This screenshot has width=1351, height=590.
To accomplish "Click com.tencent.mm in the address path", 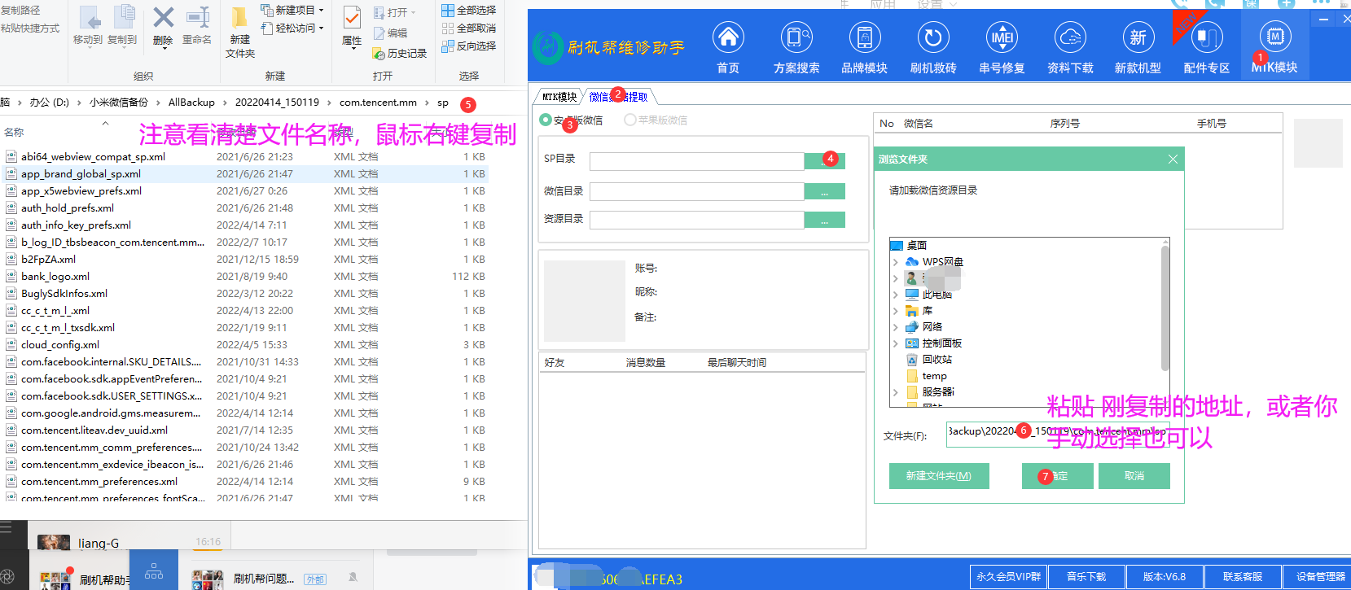I will click(x=378, y=103).
